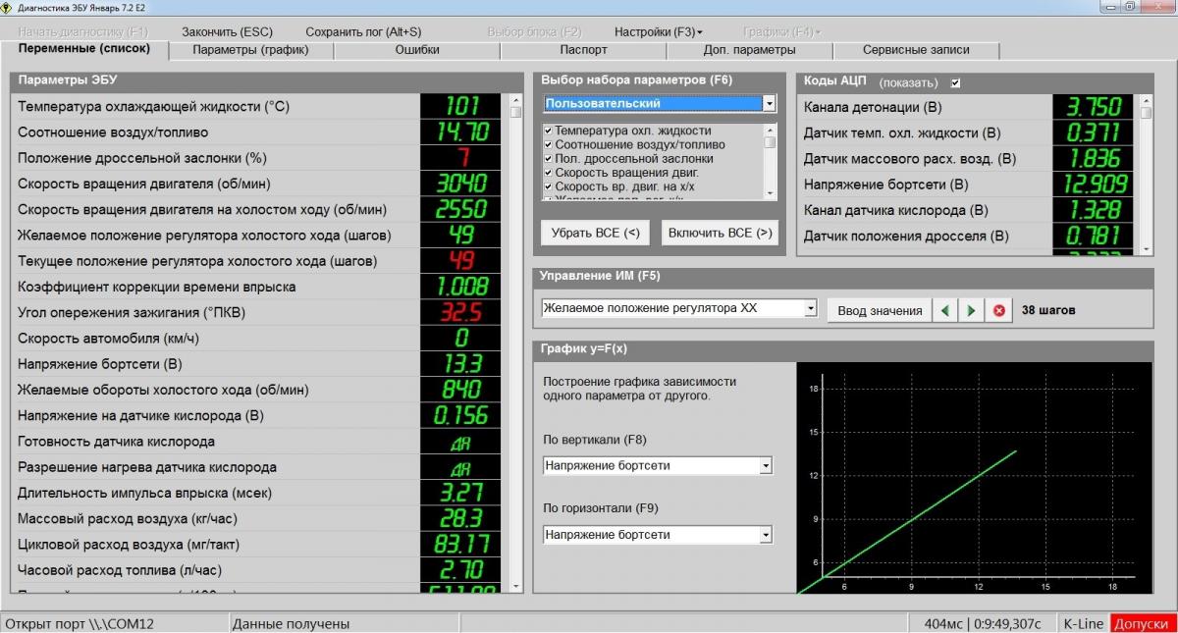Image resolution: width=1178 pixels, height=633 pixels.
Task: Click the green right arrow increase button
Action: (x=971, y=310)
